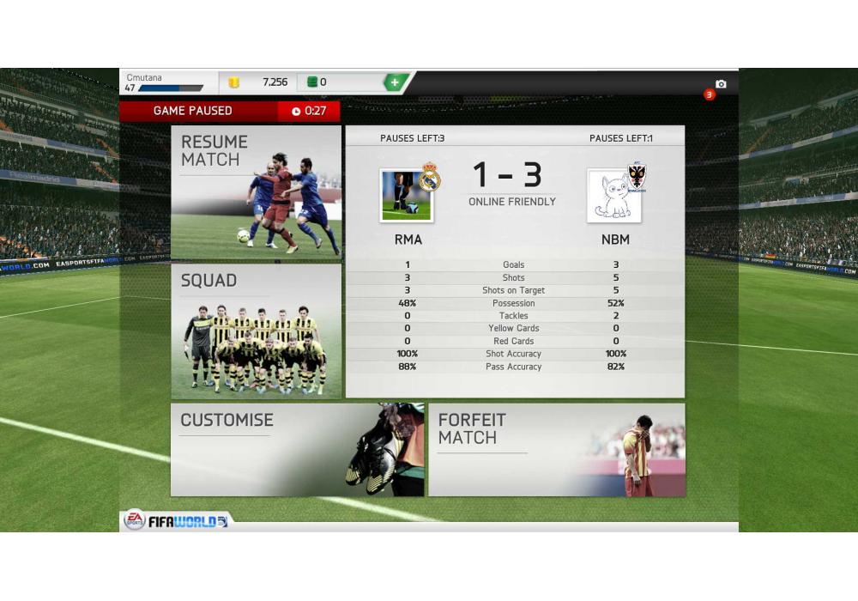The image size is (858, 601).
Task: Select the Forfeit Match tile
Action: coord(557,450)
